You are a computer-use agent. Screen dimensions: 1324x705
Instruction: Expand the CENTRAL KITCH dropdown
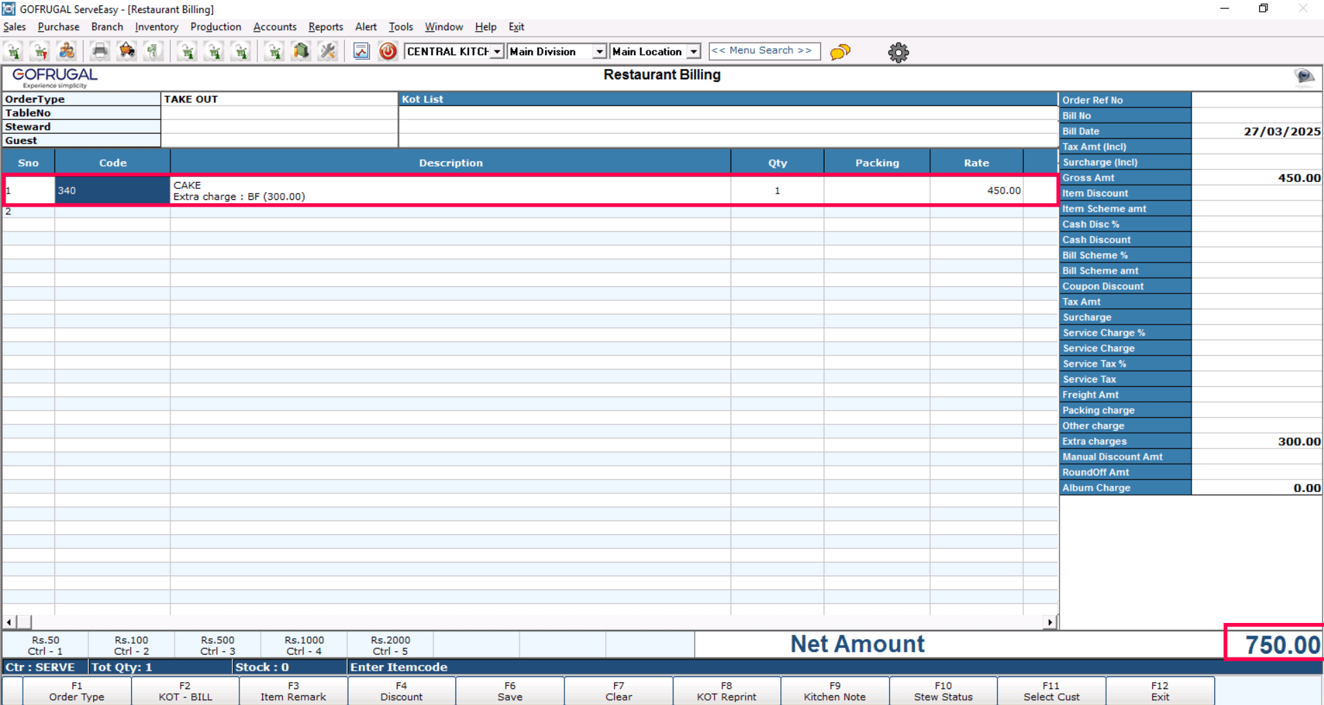coord(497,52)
